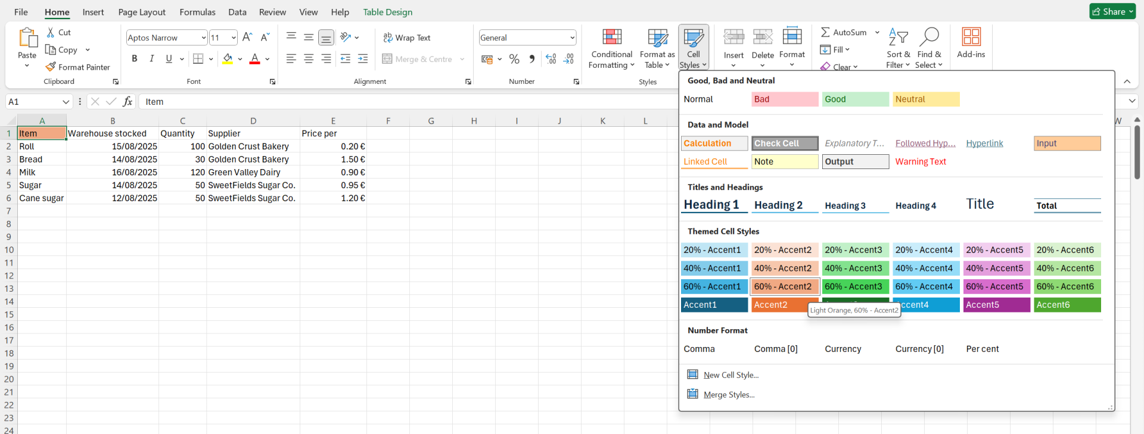Open the Merge & Centre dropdown arrow

click(x=462, y=59)
